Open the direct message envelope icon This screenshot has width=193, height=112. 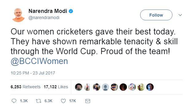click(x=88, y=101)
